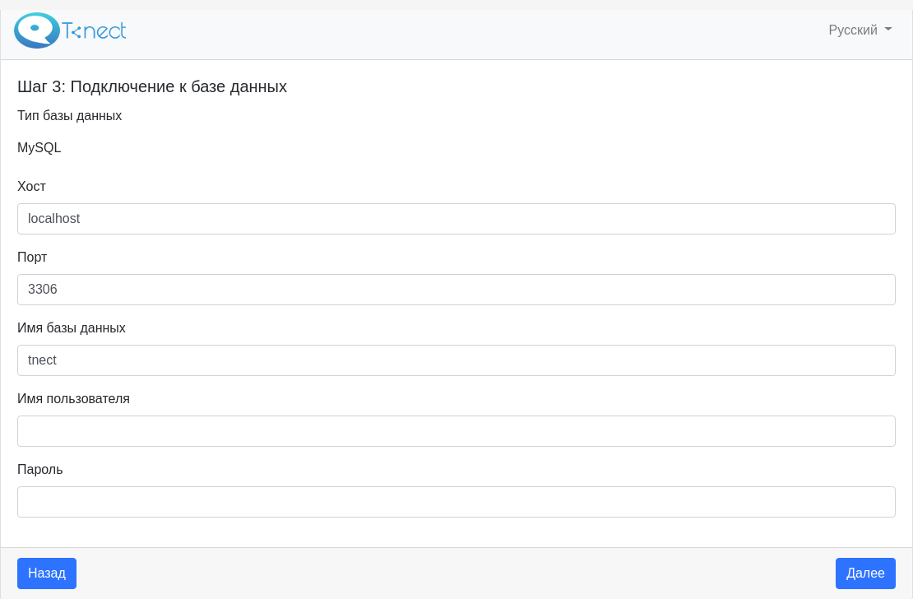Click empty footer area between Назад and Далее
913x599 pixels.
(x=456, y=573)
